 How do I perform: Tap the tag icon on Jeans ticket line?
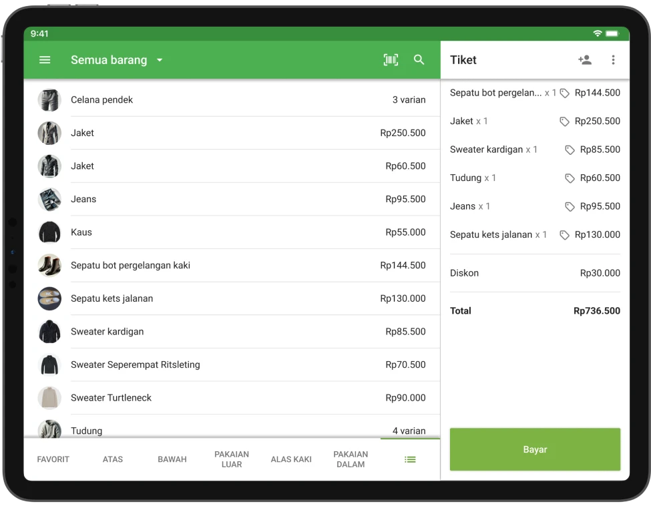click(570, 207)
